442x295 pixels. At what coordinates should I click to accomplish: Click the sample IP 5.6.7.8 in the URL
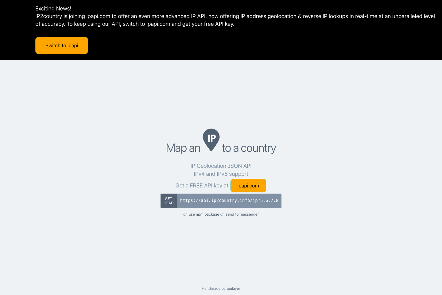(269, 201)
